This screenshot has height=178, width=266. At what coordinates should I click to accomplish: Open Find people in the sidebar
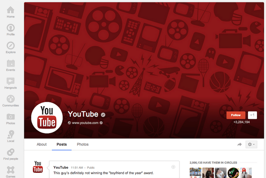tap(11, 154)
